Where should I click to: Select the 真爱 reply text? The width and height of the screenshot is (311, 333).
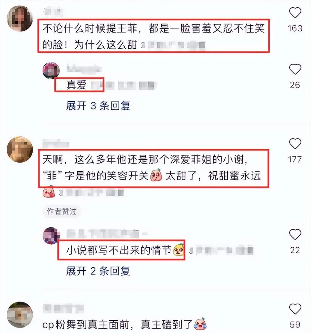[x=76, y=85]
